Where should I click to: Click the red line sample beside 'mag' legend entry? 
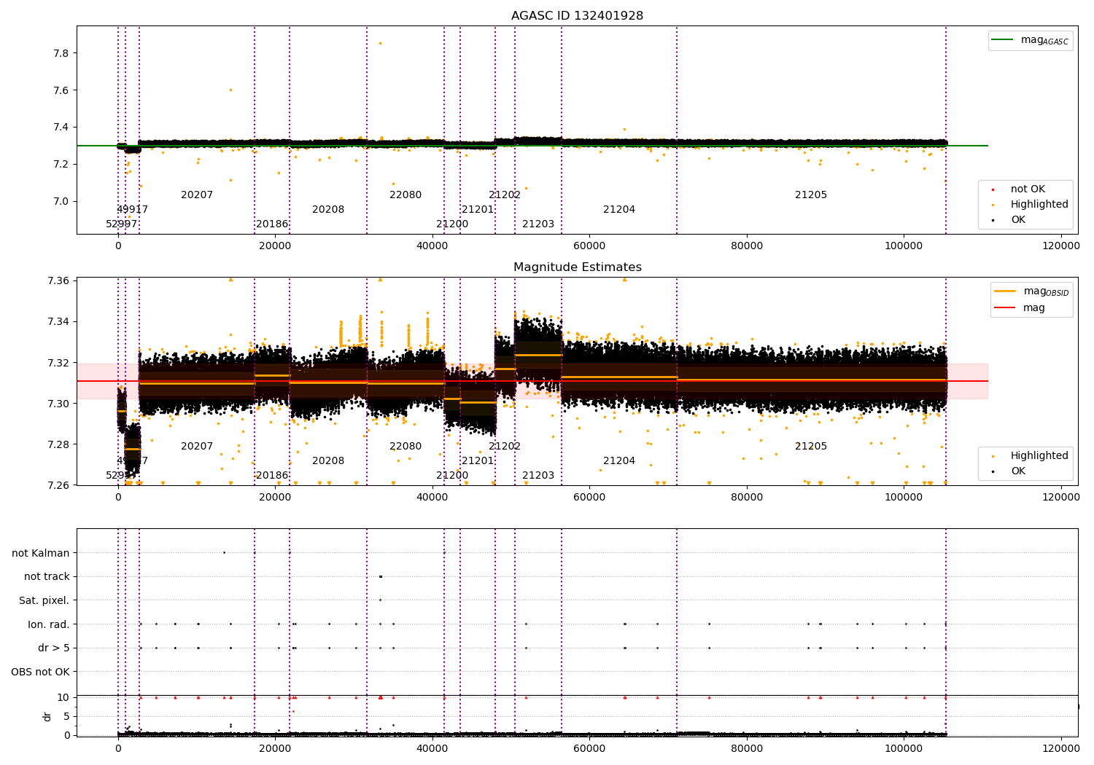click(x=1005, y=308)
